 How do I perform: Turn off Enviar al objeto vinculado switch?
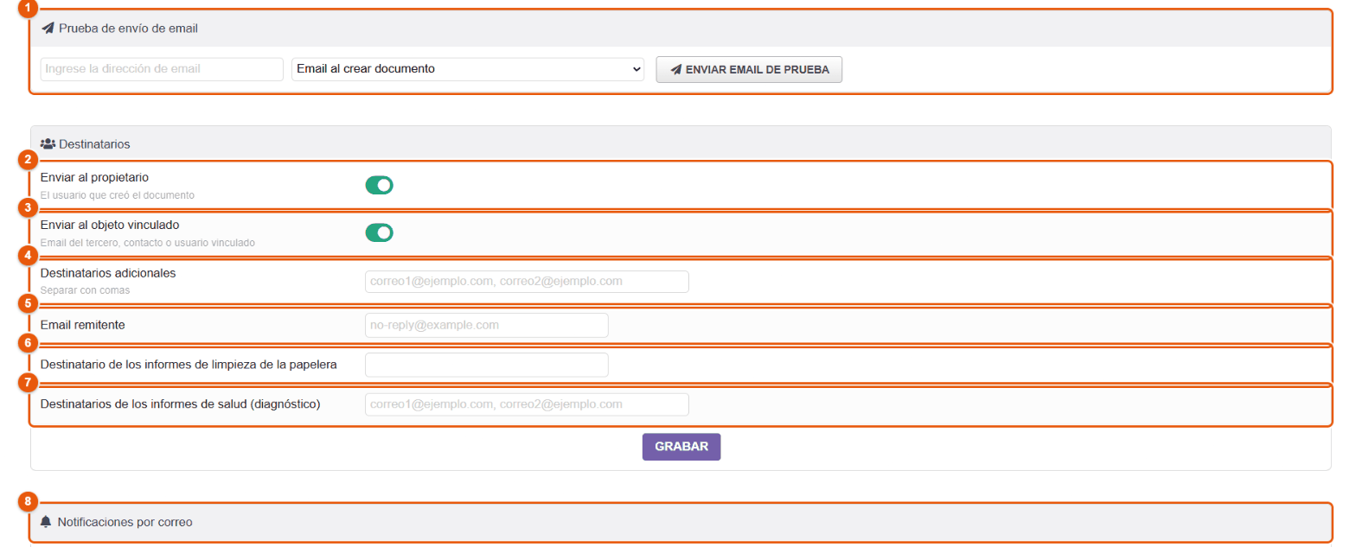pyautogui.click(x=380, y=232)
